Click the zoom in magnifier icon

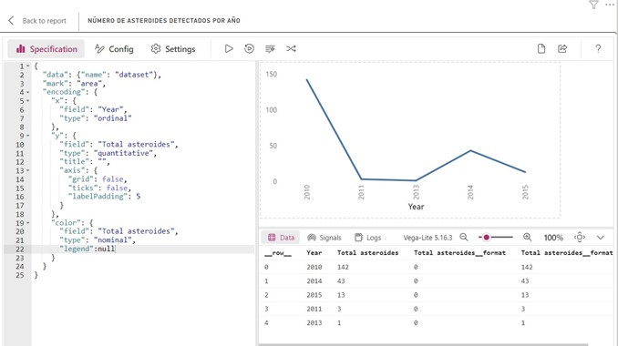click(x=528, y=238)
